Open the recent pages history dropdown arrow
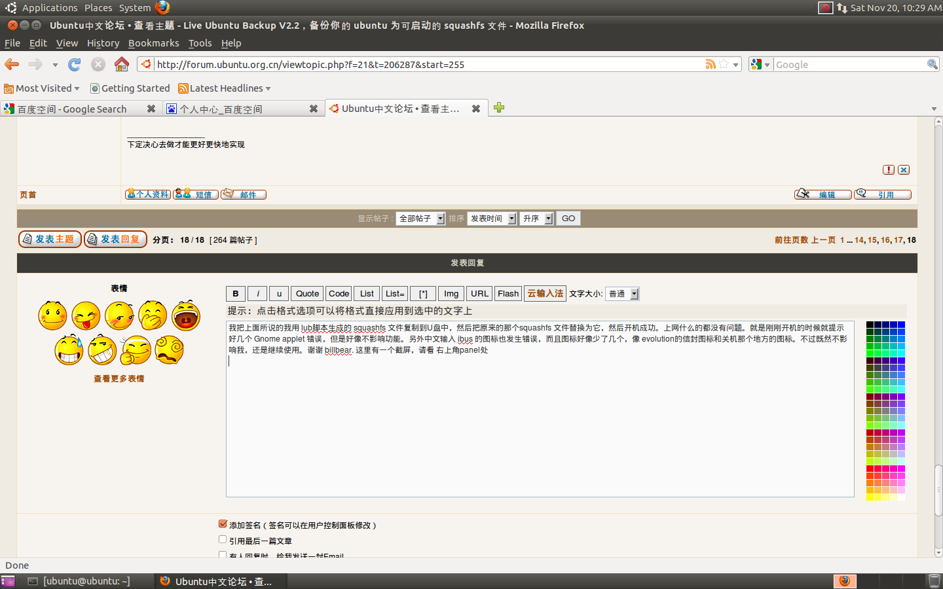Viewport: 943px width, 589px height. tap(55, 65)
